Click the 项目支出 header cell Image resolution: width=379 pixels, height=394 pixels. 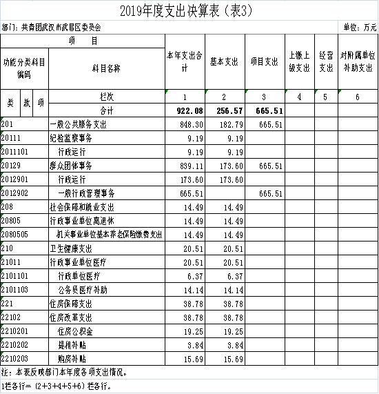265,62
